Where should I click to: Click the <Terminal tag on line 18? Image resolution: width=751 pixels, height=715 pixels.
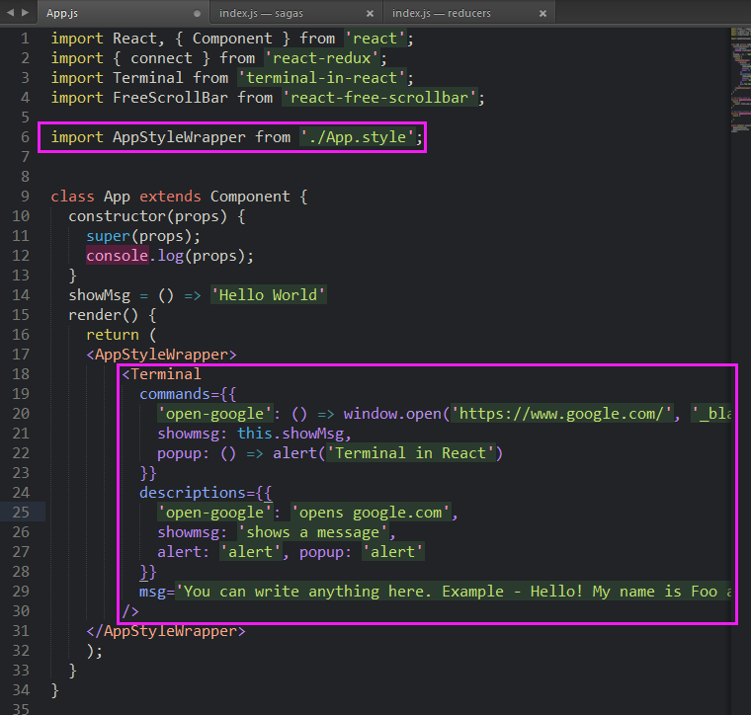[x=161, y=374]
